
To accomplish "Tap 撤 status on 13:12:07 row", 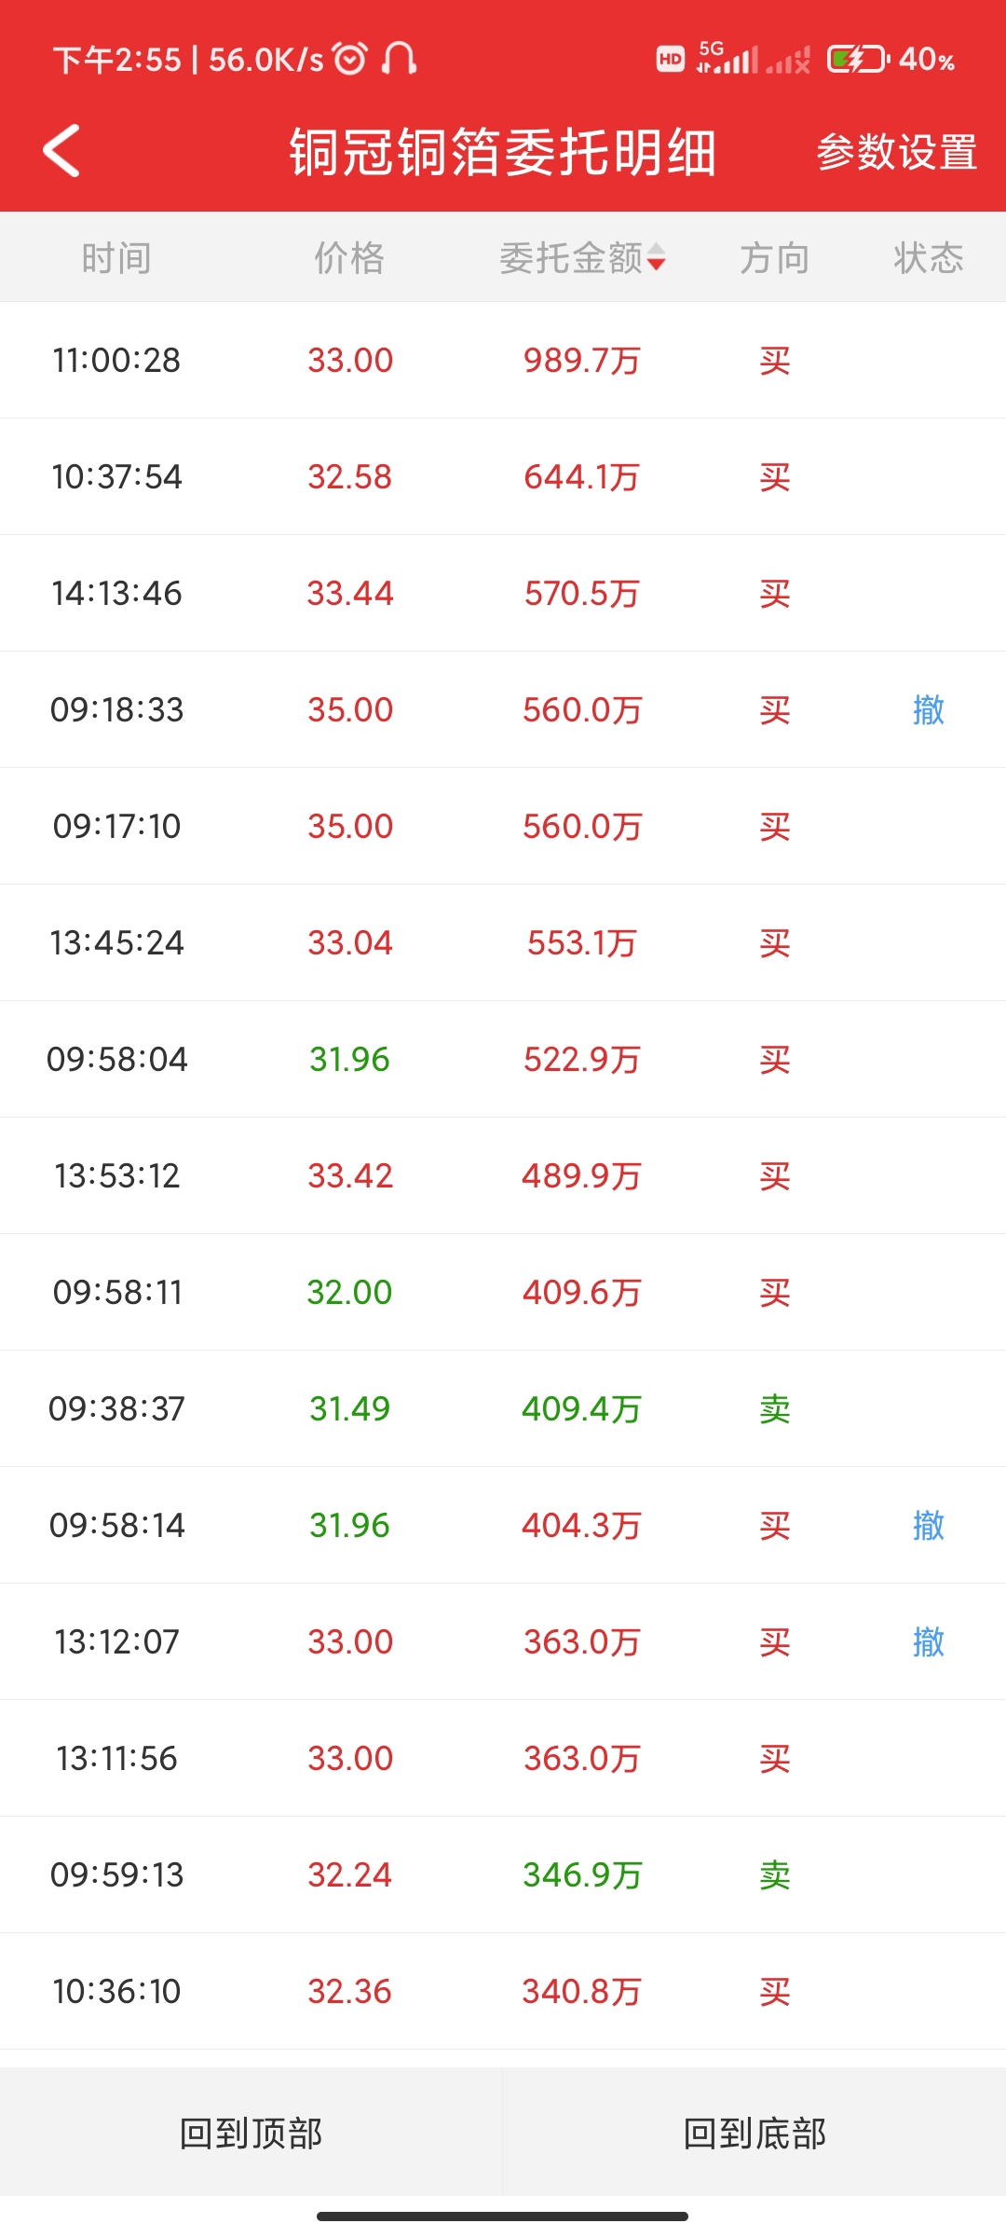I will click(928, 1642).
